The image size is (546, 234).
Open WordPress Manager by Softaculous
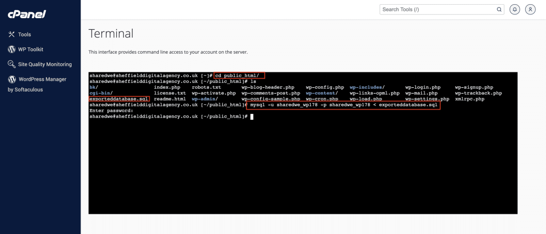point(37,84)
